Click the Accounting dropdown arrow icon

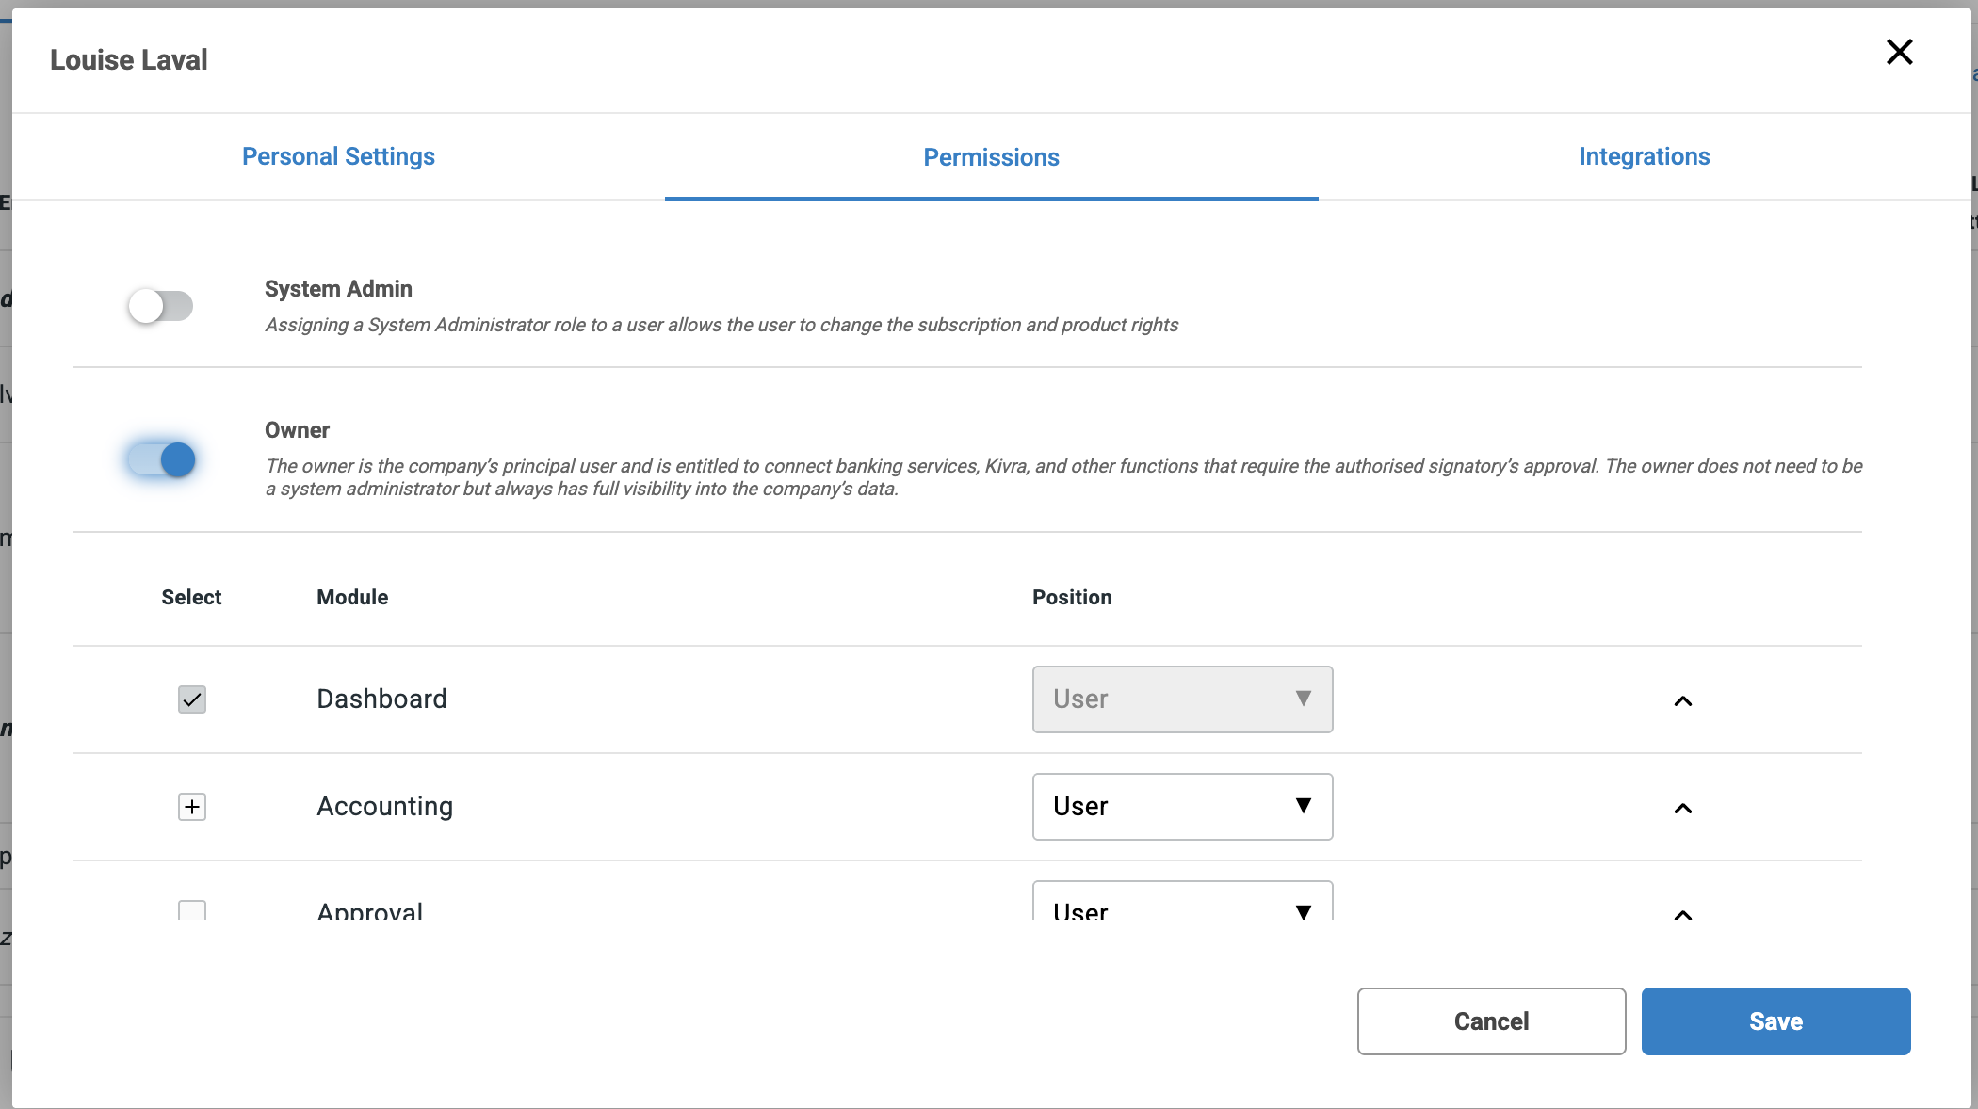1303,806
